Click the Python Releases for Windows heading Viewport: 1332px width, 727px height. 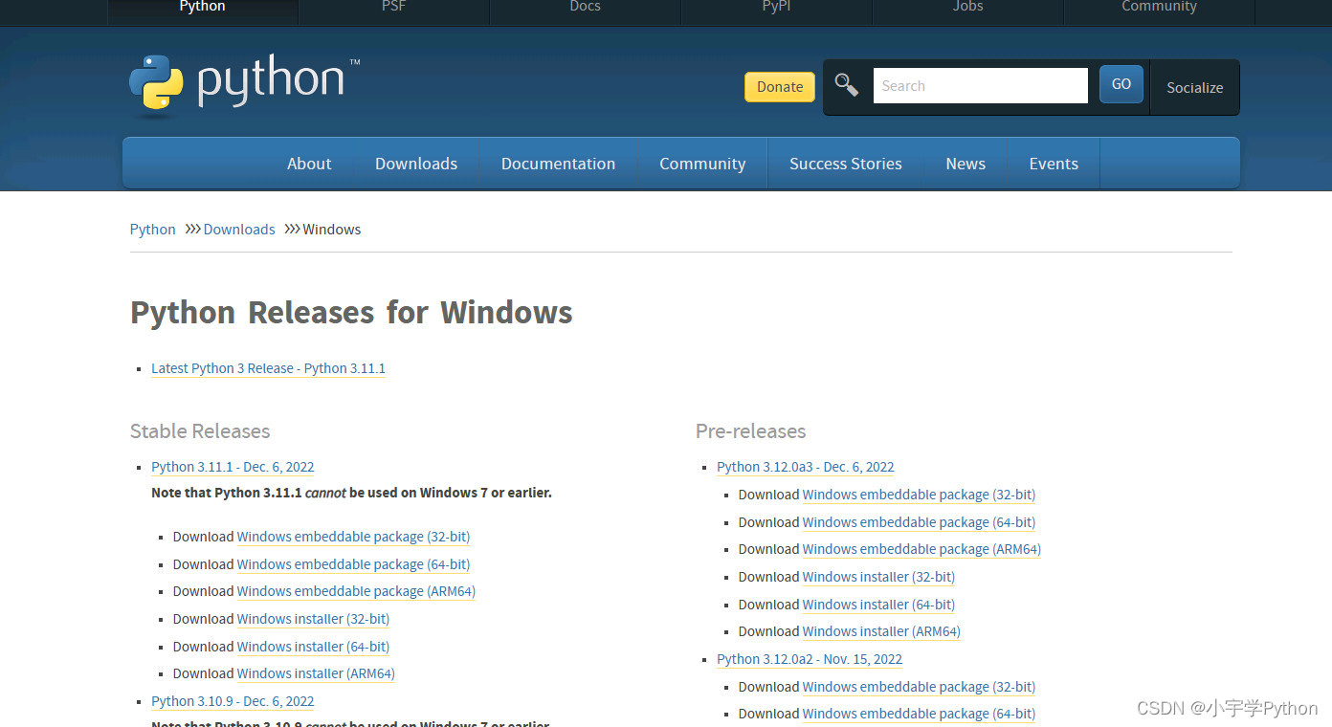351,313
